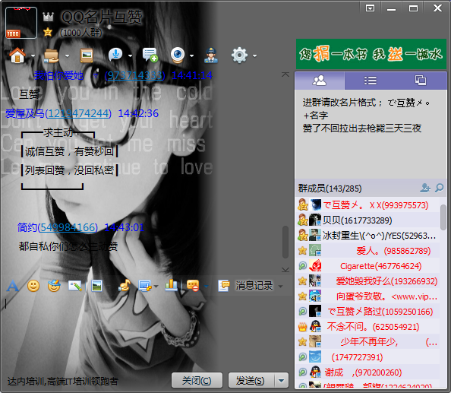Switch to the overlapping windows apps tab
The image size is (451, 393).
pyautogui.click(x=421, y=81)
